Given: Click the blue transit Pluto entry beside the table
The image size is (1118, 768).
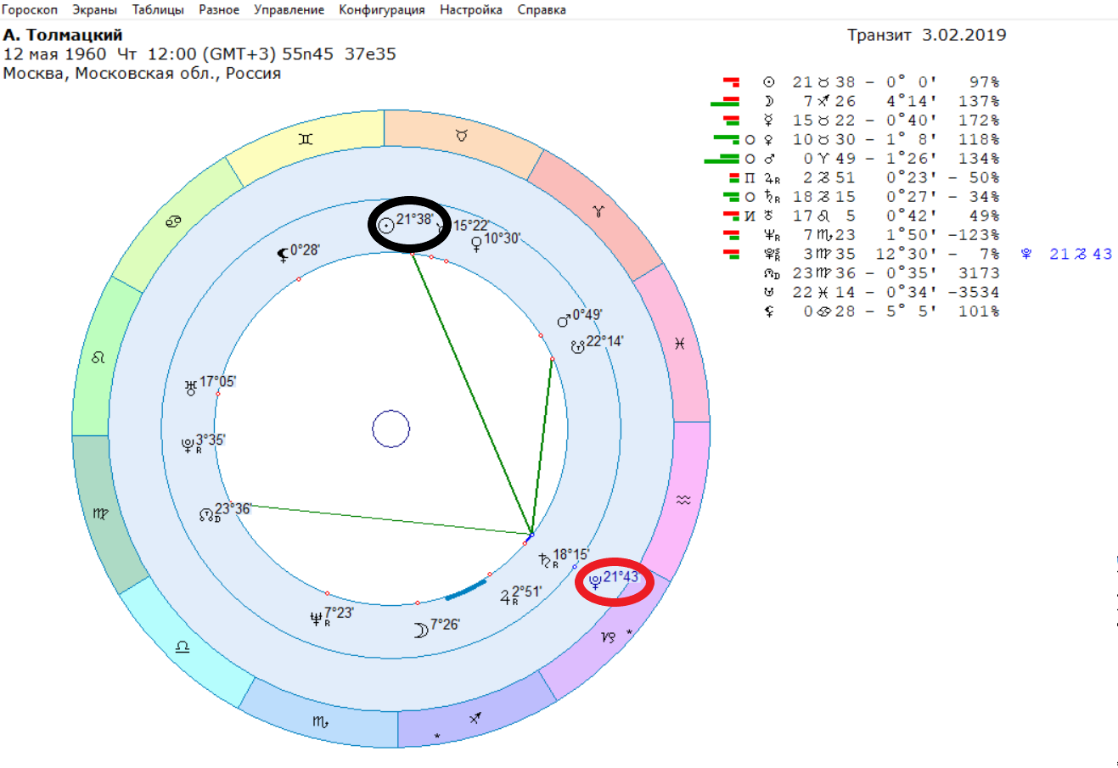Looking at the screenshot, I should tap(1066, 255).
